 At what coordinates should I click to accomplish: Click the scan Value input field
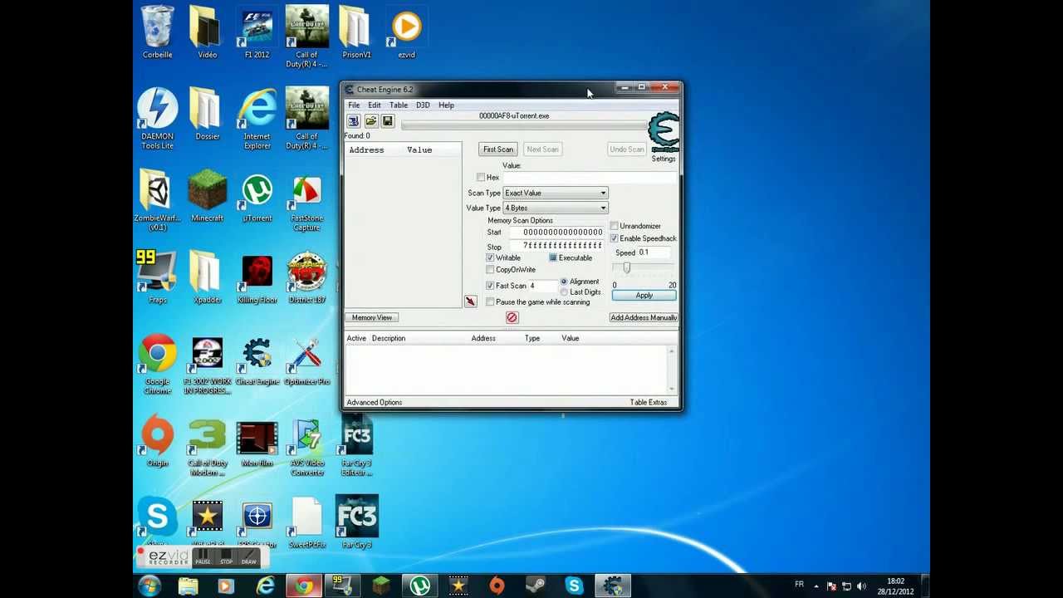(590, 177)
